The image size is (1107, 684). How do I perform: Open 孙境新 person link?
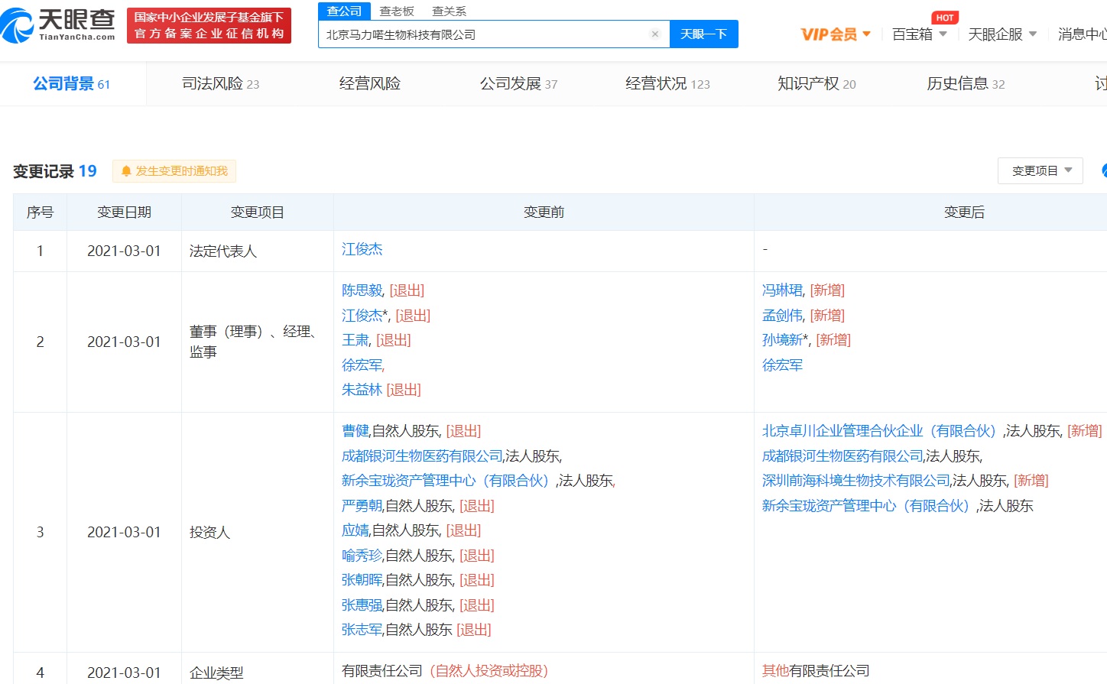783,340
